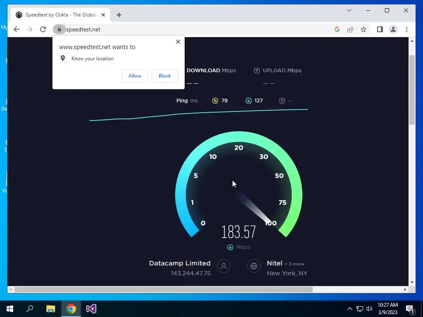Viewport: 423px width, 317px height.
Task: Show hidden system tray icons
Action: pos(349,309)
